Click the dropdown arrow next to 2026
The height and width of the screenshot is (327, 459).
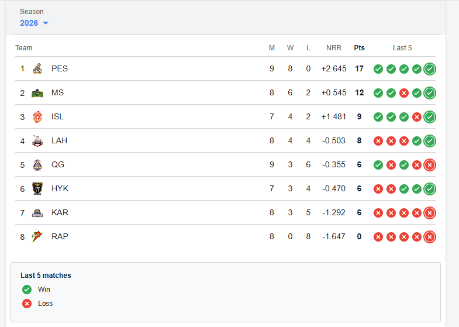(x=46, y=23)
